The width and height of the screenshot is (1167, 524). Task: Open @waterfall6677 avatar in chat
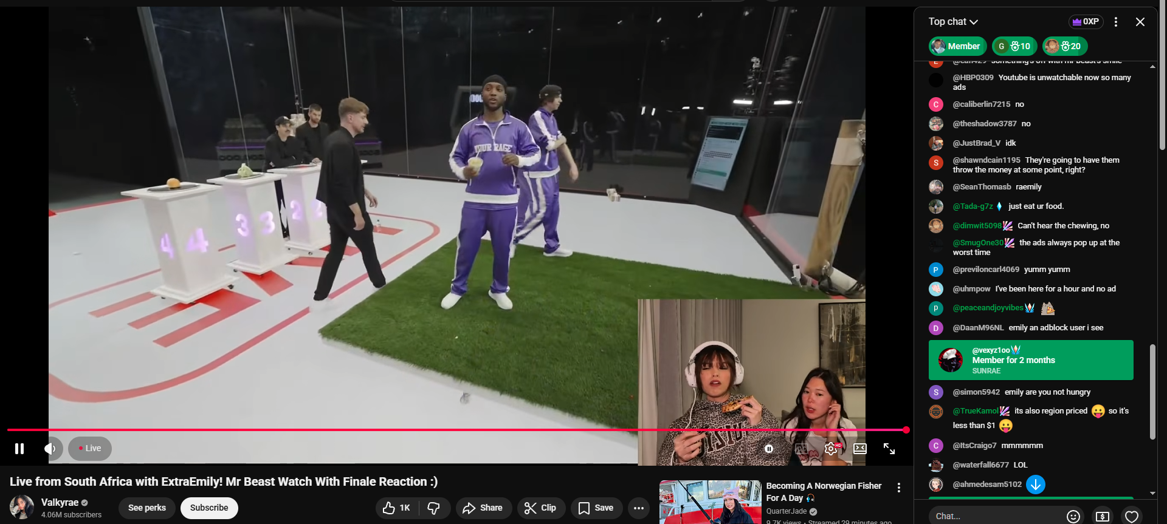936,465
